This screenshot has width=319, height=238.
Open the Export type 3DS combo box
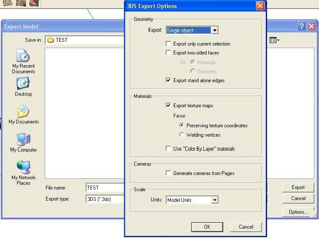(x=105, y=199)
